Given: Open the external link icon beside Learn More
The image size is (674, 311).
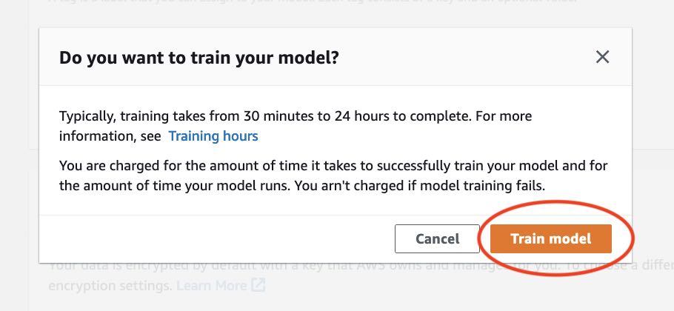Looking at the screenshot, I should tap(258, 285).
